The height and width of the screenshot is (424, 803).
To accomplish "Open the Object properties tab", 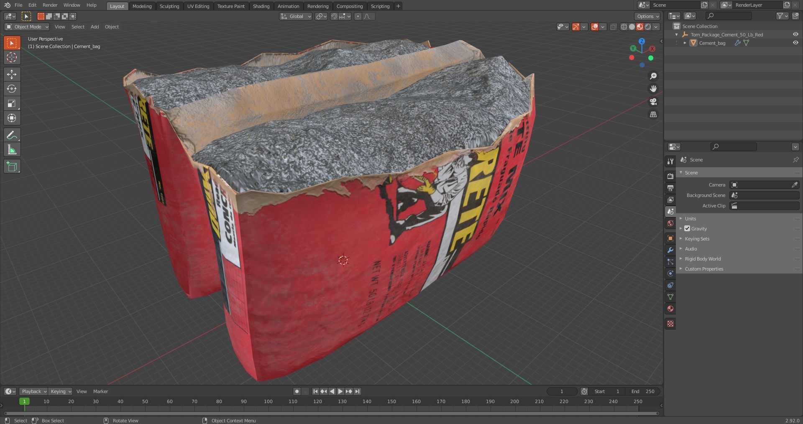I will pos(670,238).
